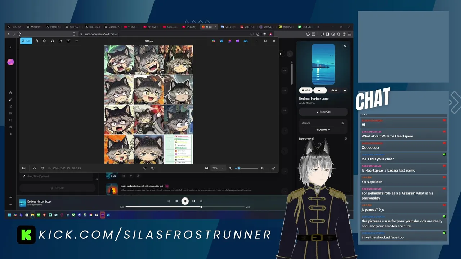Switch to the Google Translate tab
The height and width of the screenshot is (259, 461).
click(x=229, y=27)
